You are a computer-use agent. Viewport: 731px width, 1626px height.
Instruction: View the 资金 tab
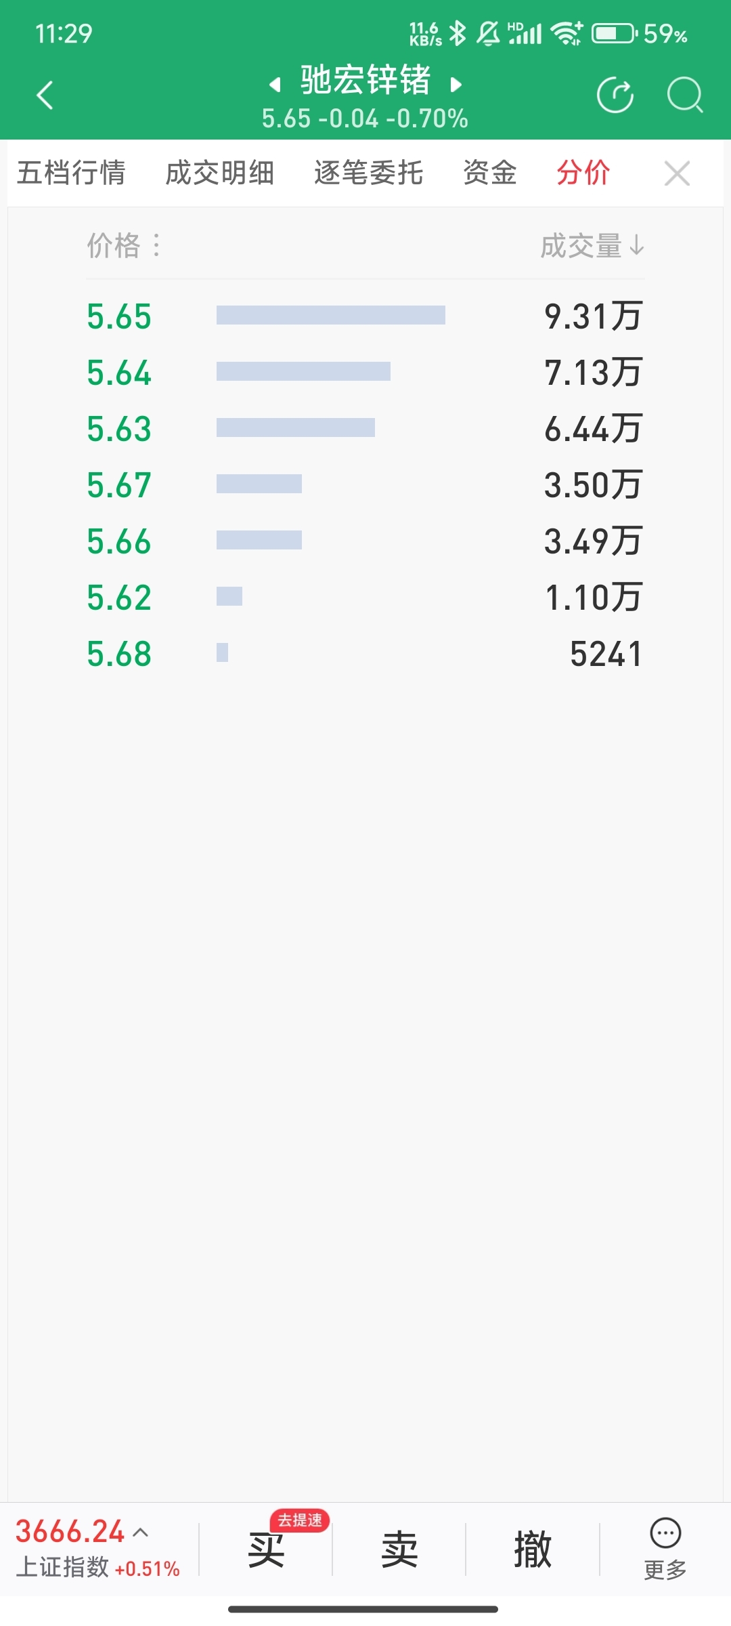point(490,173)
